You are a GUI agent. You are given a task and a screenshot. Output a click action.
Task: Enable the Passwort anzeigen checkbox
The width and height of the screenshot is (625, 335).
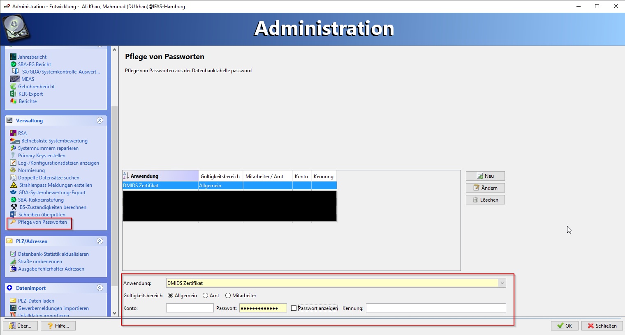294,308
